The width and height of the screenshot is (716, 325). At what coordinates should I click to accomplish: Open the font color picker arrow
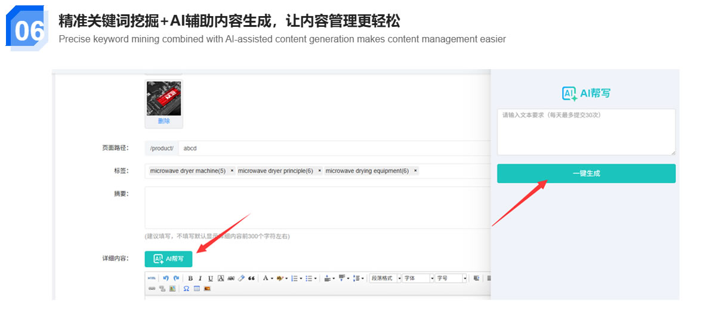click(x=272, y=278)
